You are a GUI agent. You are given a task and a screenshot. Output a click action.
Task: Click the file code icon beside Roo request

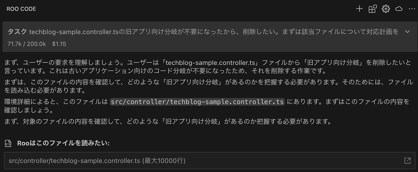[x=8, y=143]
